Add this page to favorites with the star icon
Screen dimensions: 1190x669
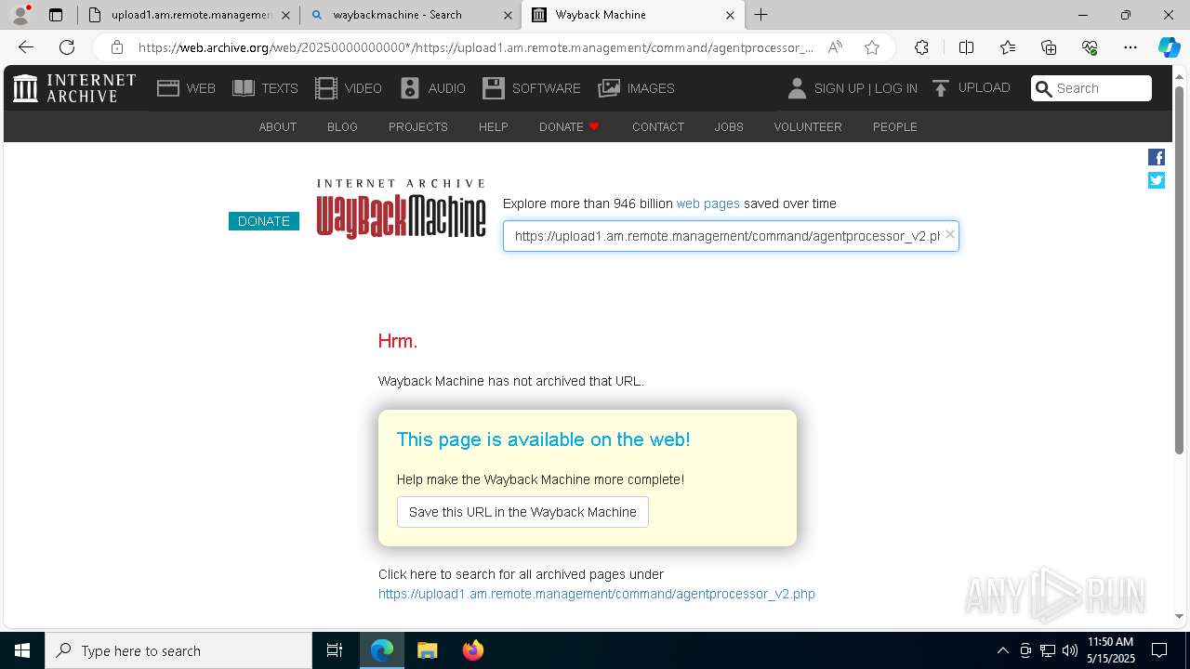pyautogui.click(x=872, y=47)
